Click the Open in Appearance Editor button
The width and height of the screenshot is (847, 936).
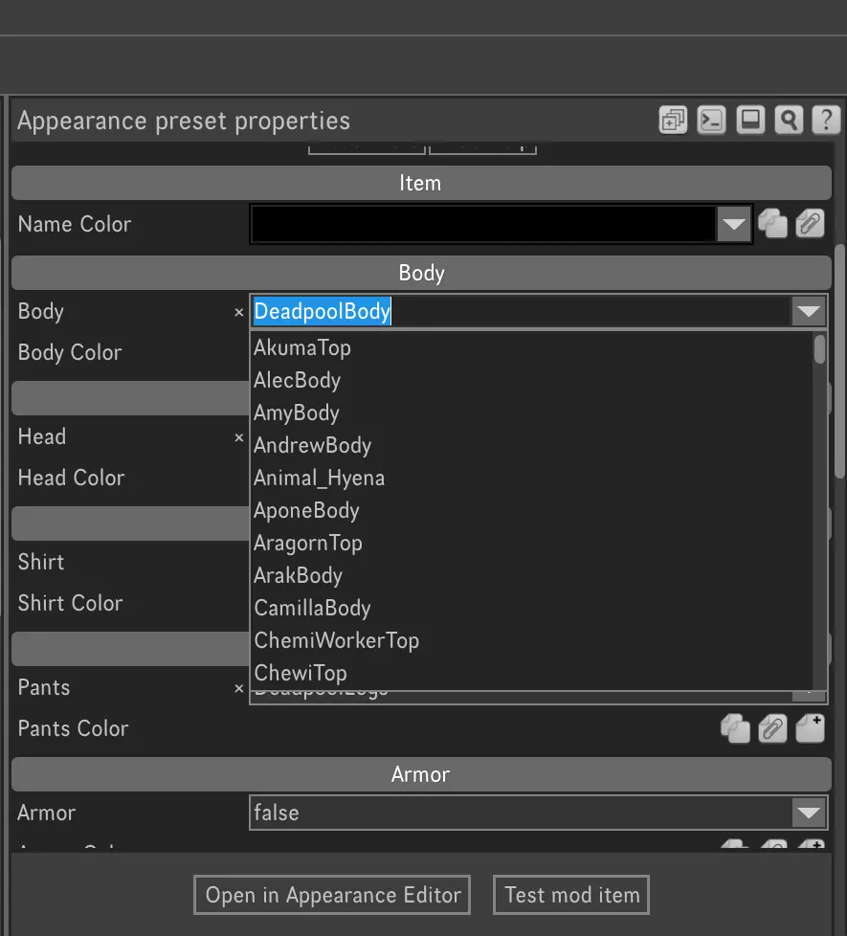(x=332, y=895)
